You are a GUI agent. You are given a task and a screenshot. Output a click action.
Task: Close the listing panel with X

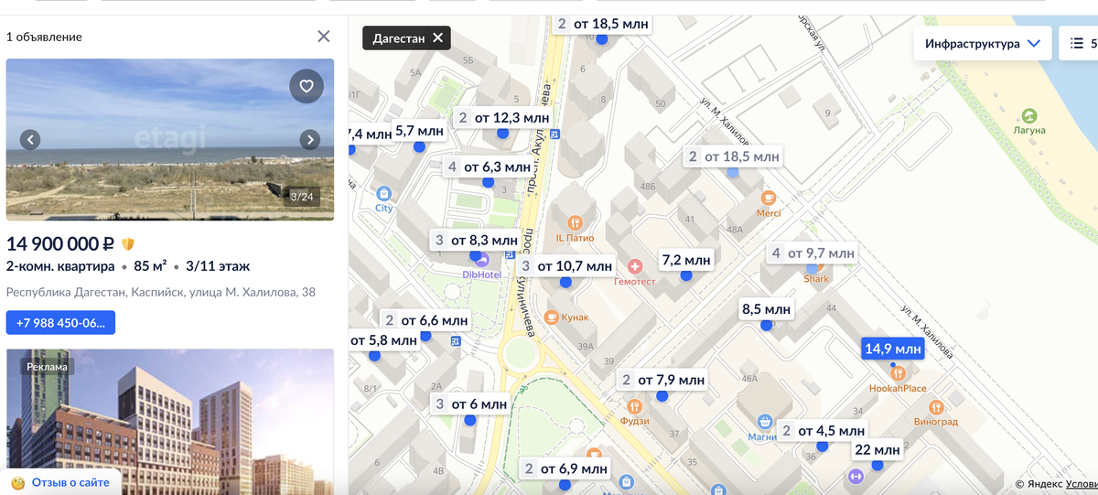click(x=324, y=37)
